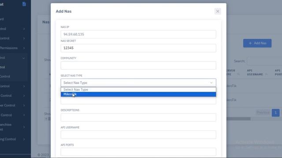Expand the Franchise sidebar menu item
282x158 pixels.
click(13, 127)
